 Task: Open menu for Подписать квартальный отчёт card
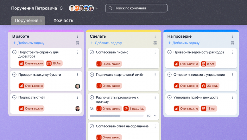tap(155, 75)
